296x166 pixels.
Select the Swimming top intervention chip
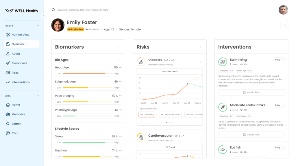147,114
